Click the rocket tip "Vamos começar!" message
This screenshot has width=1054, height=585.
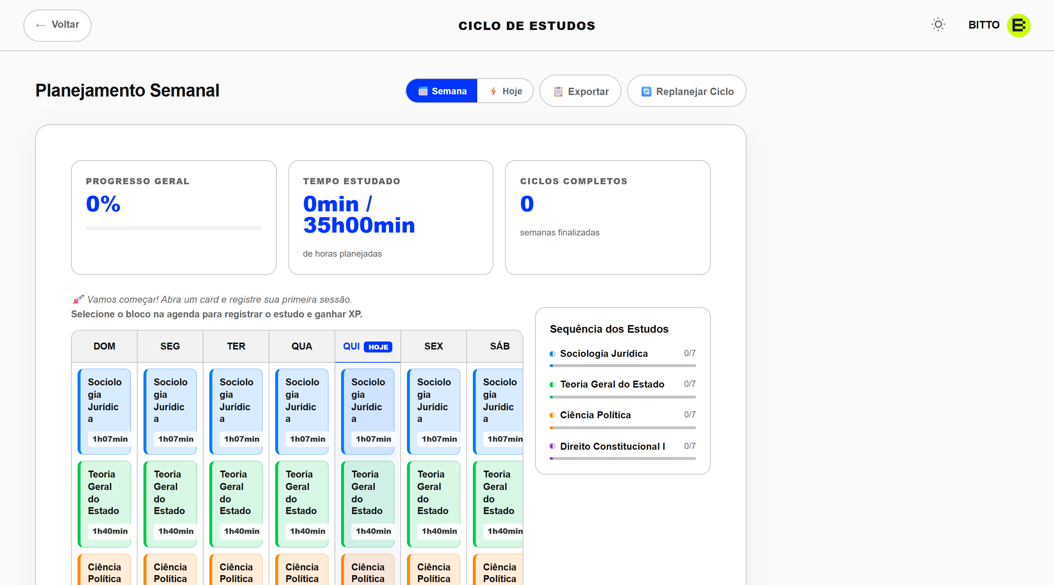coord(212,300)
